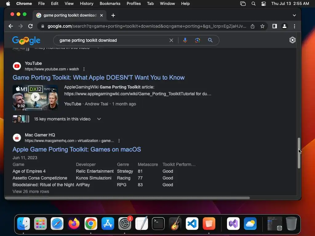Play the 9:32 video thumbnail
Screen dimensions: 315x236
click(x=35, y=97)
